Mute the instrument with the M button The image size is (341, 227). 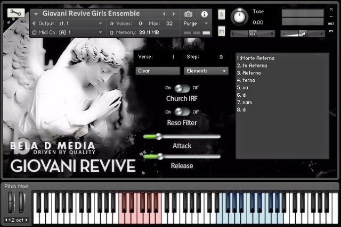(x=222, y=31)
